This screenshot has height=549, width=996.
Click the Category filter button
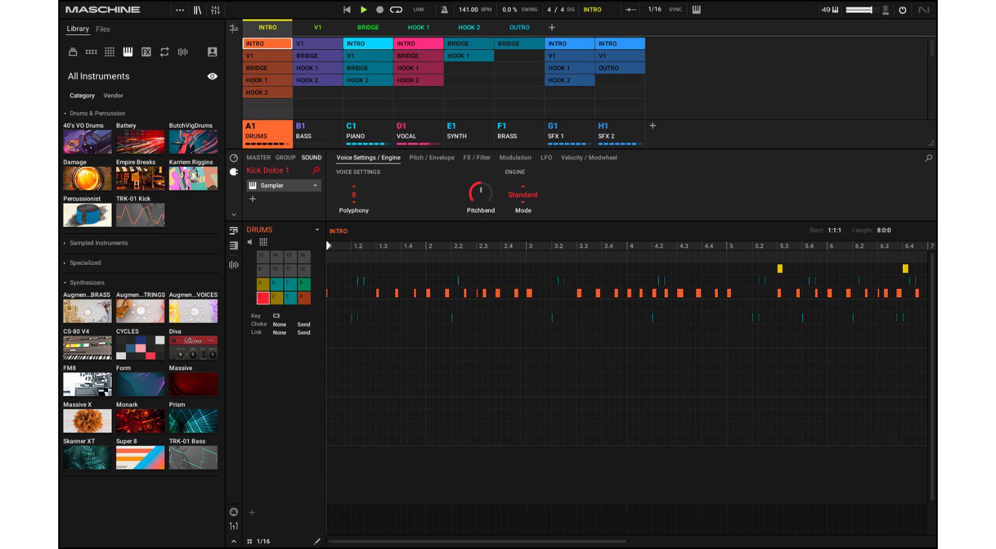[x=81, y=95]
